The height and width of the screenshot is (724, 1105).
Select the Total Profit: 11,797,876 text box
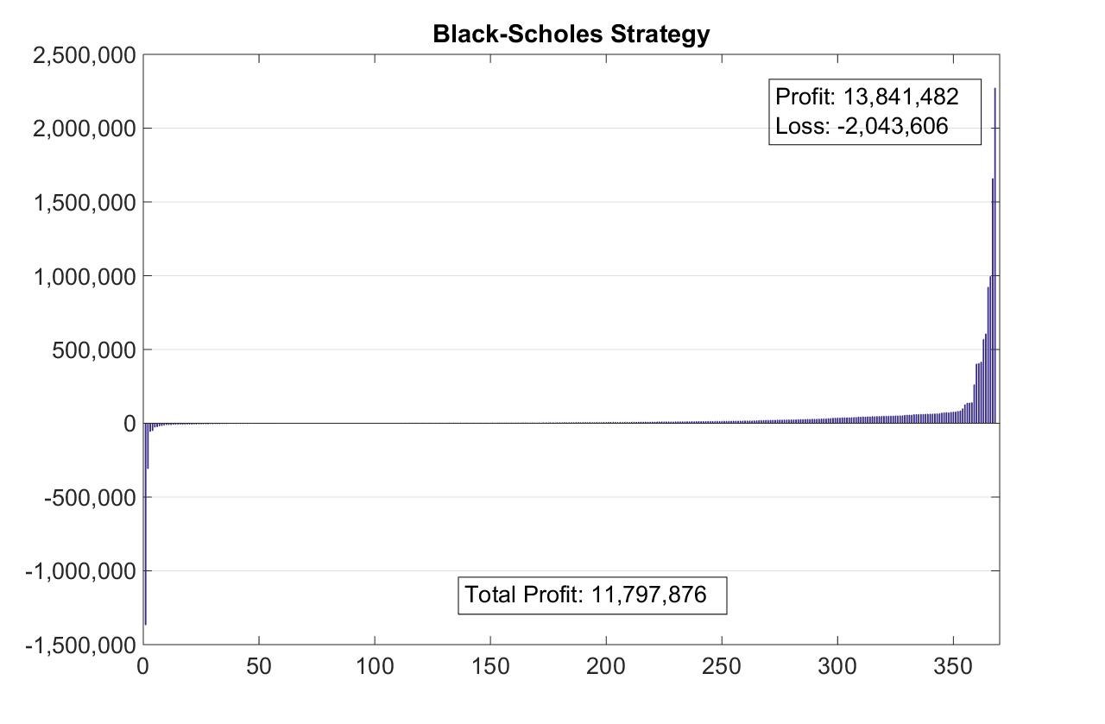click(x=591, y=595)
